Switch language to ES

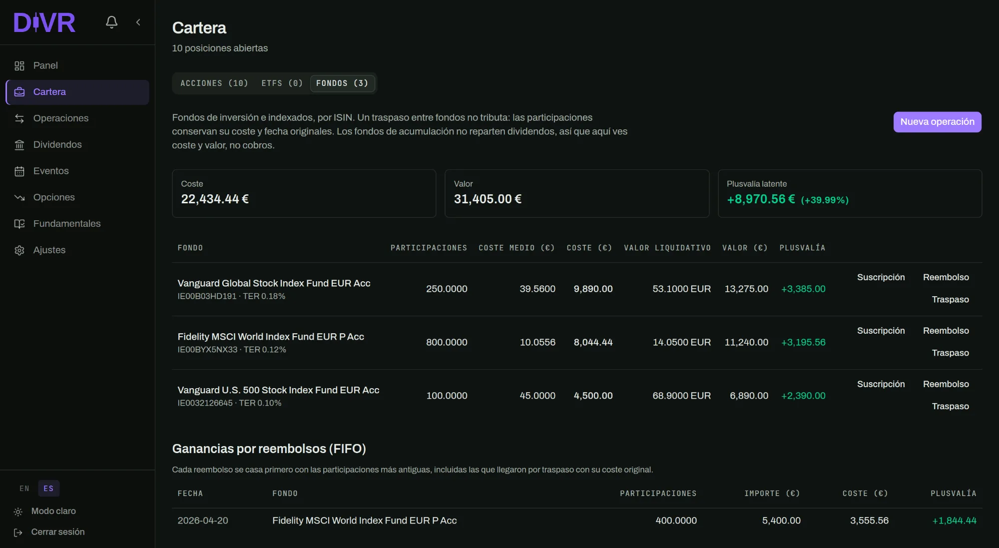coord(48,489)
